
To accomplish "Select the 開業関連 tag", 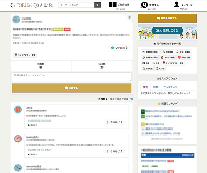I will 147,68.
